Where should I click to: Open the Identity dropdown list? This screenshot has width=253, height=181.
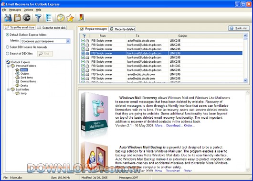point(68,41)
